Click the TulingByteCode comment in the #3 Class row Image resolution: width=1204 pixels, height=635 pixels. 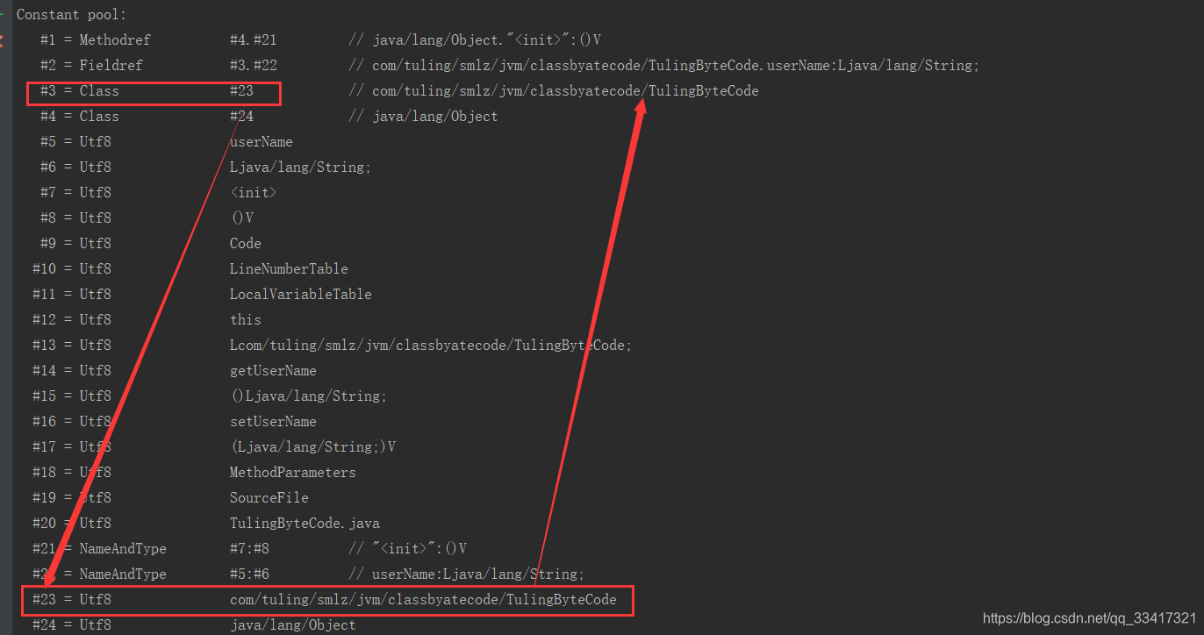coord(554,91)
